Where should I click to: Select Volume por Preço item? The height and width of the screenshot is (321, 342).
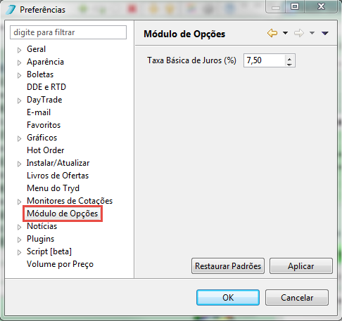(60, 264)
